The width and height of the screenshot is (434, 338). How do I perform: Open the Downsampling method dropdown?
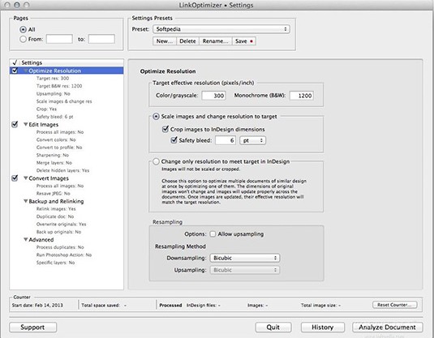[x=245, y=258]
